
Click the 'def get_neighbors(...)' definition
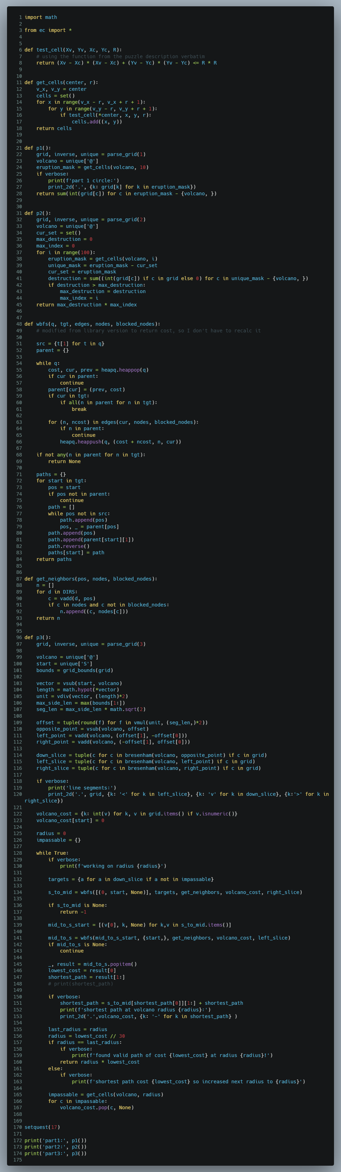pos(90,579)
